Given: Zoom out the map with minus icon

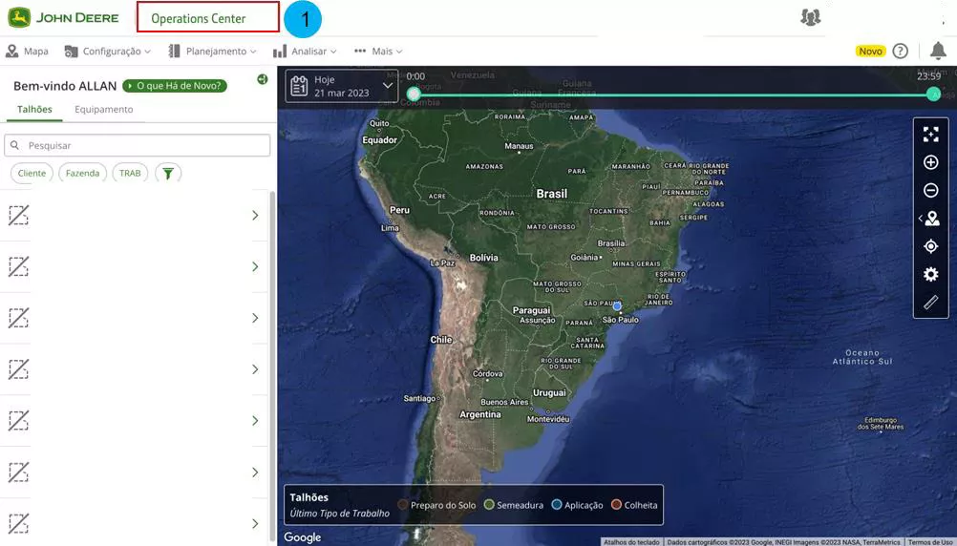Looking at the screenshot, I should [931, 190].
